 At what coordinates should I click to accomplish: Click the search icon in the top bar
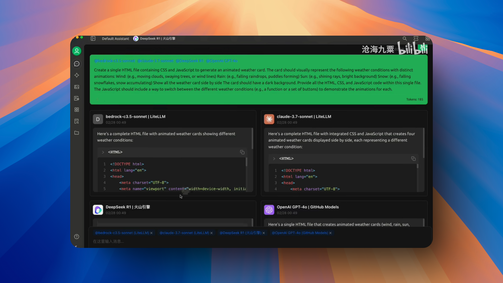404,39
